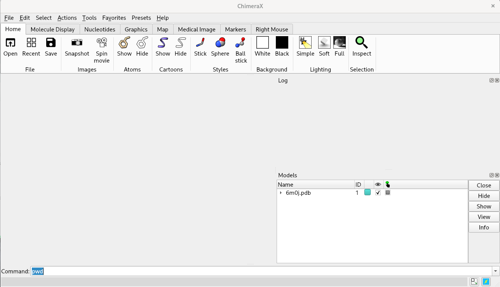Open the Presets menu
The image size is (500, 287).
[141, 18]
